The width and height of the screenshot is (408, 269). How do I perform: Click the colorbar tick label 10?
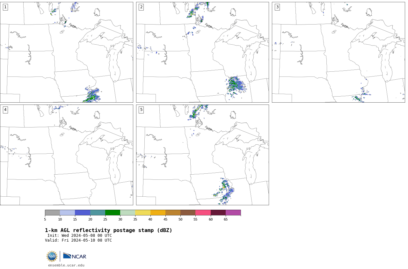tap(60, 219)
